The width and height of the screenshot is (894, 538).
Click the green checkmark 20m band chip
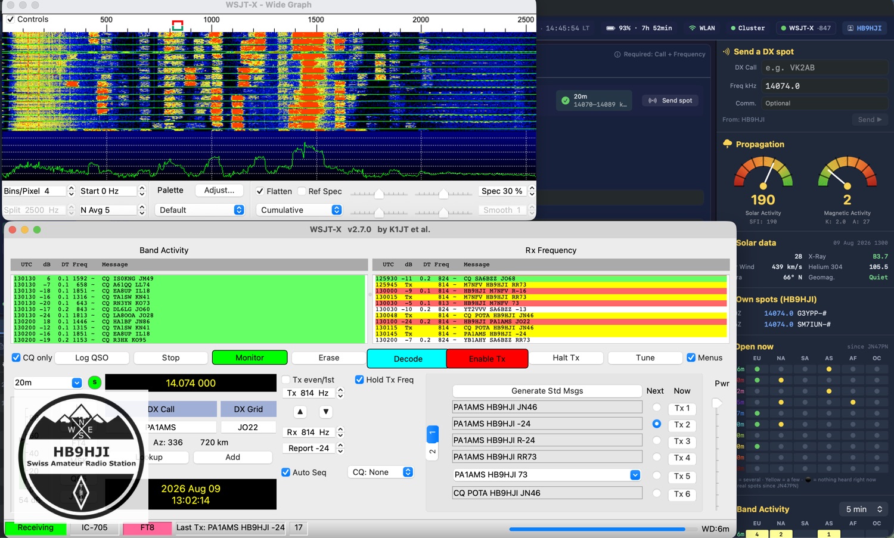coord(594,101)
